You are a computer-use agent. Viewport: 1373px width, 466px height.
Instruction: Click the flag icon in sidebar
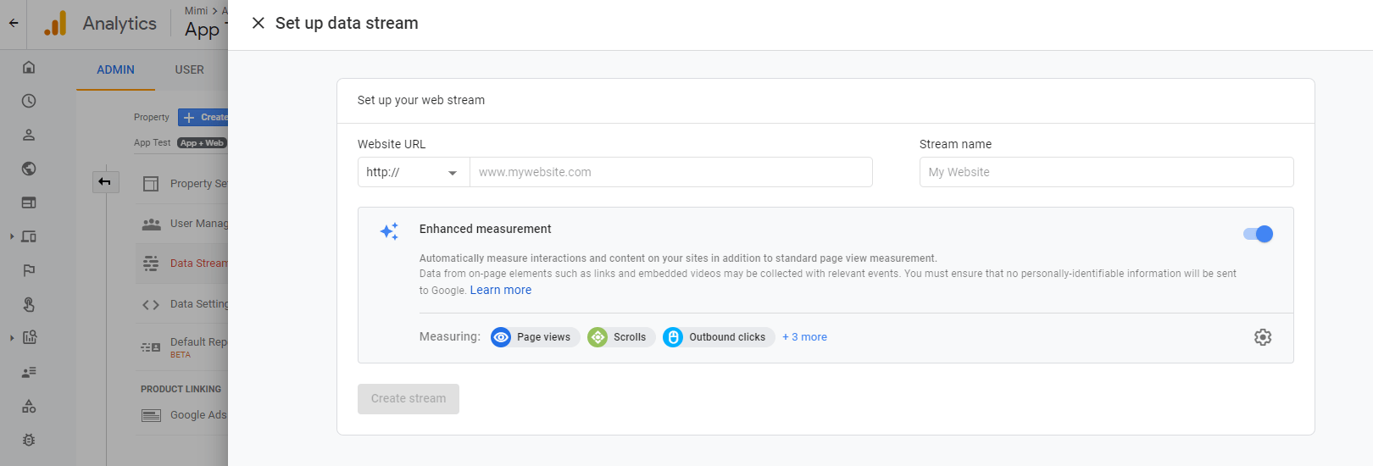coord(29,270)
